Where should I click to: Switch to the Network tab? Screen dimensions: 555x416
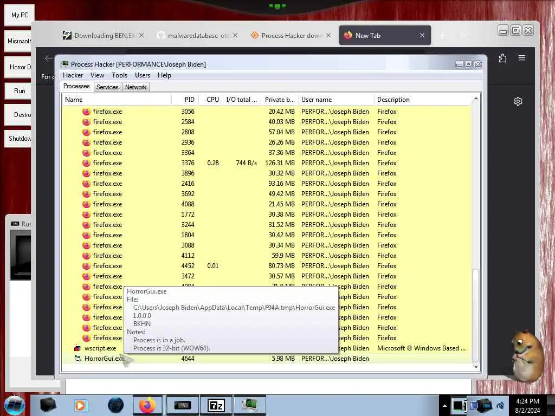tap(135, 87)
